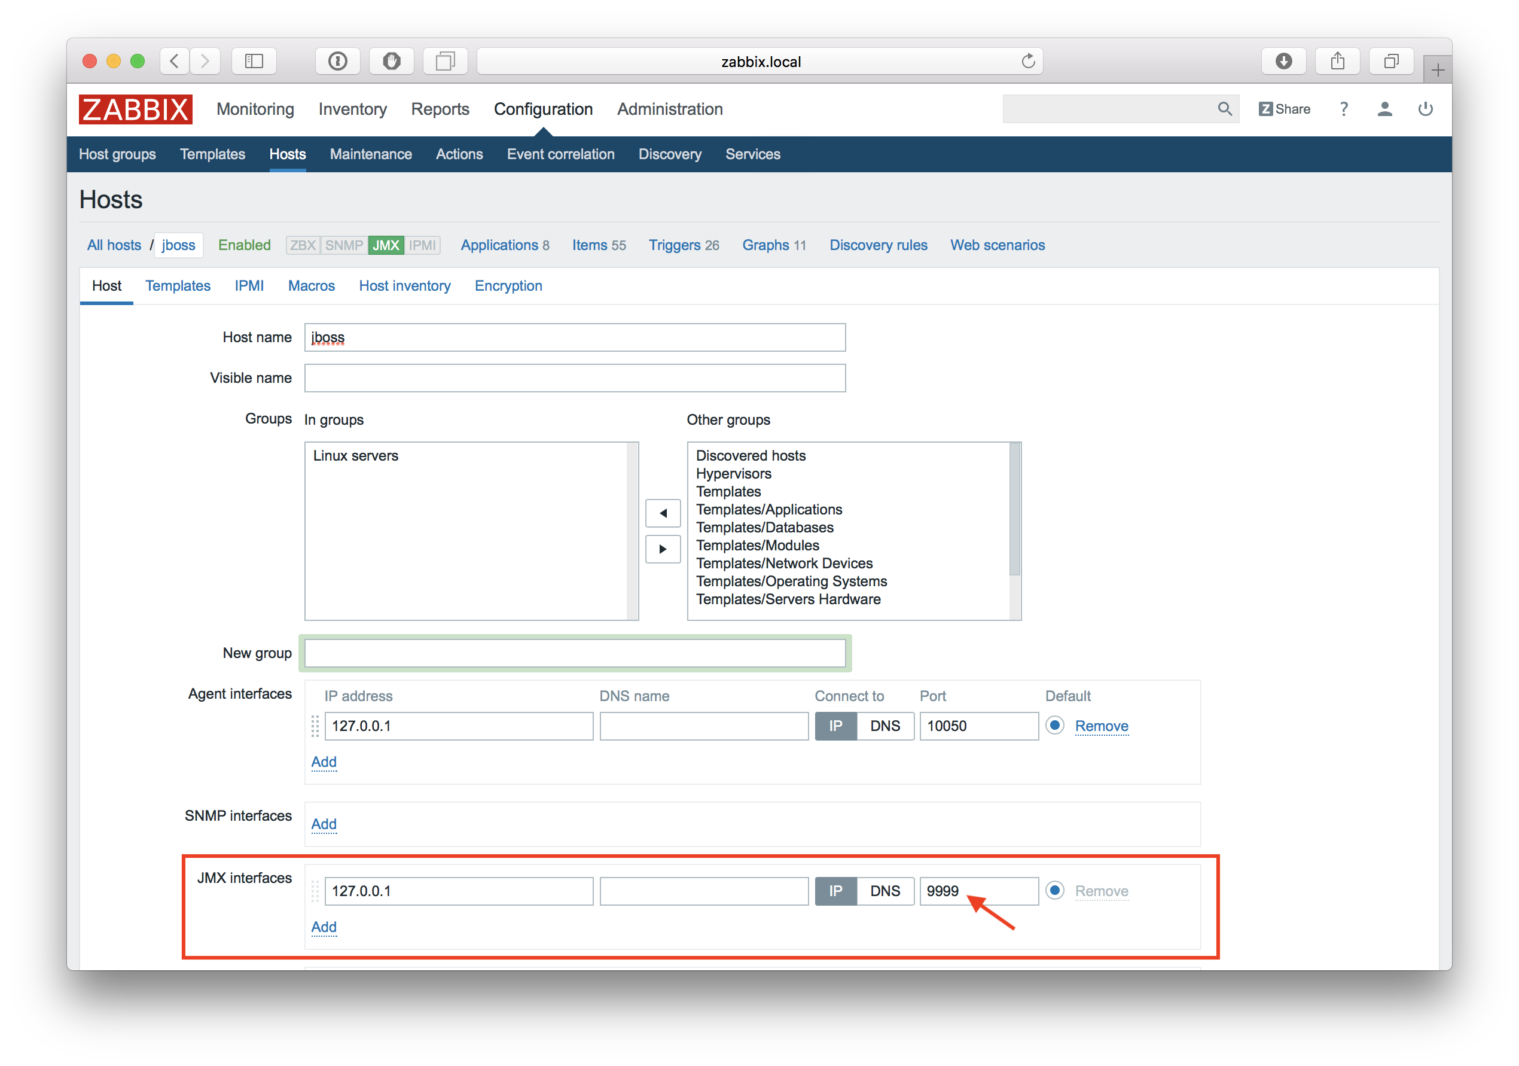Select Default radio for JMX interface
The image size is (1519, 1066).
1054,890
